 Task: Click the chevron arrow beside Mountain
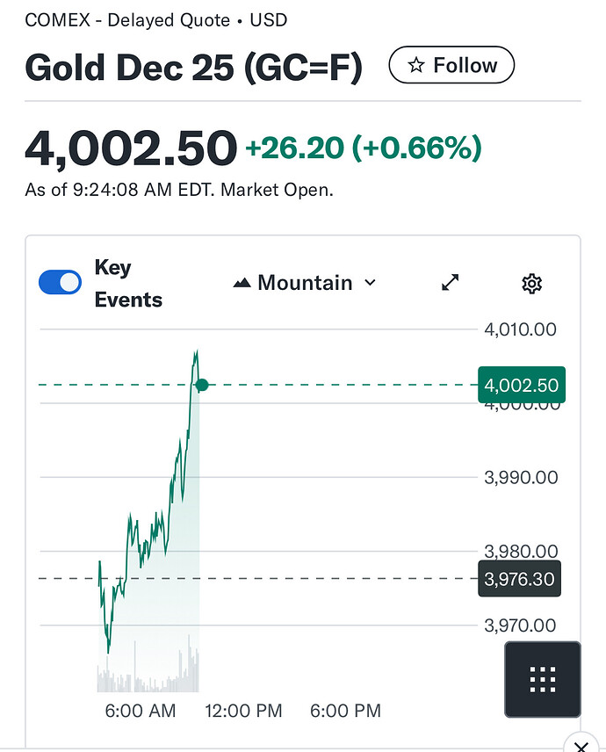(370, 283)
